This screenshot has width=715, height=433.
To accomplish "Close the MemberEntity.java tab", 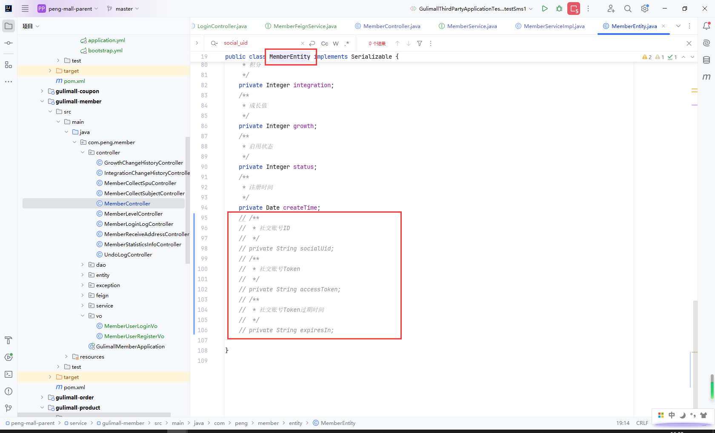I will (664, 26).
